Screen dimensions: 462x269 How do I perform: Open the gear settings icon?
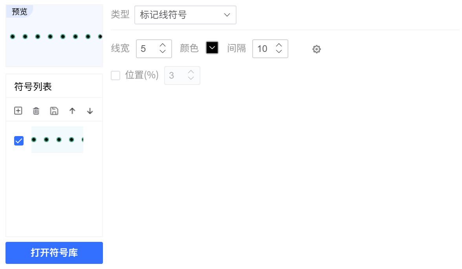pos(317,49)
